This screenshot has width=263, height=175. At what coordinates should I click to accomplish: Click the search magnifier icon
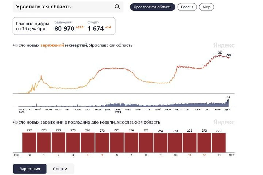117,7
